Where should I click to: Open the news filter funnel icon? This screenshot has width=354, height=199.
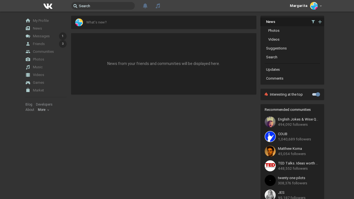(x=313, y=22)
